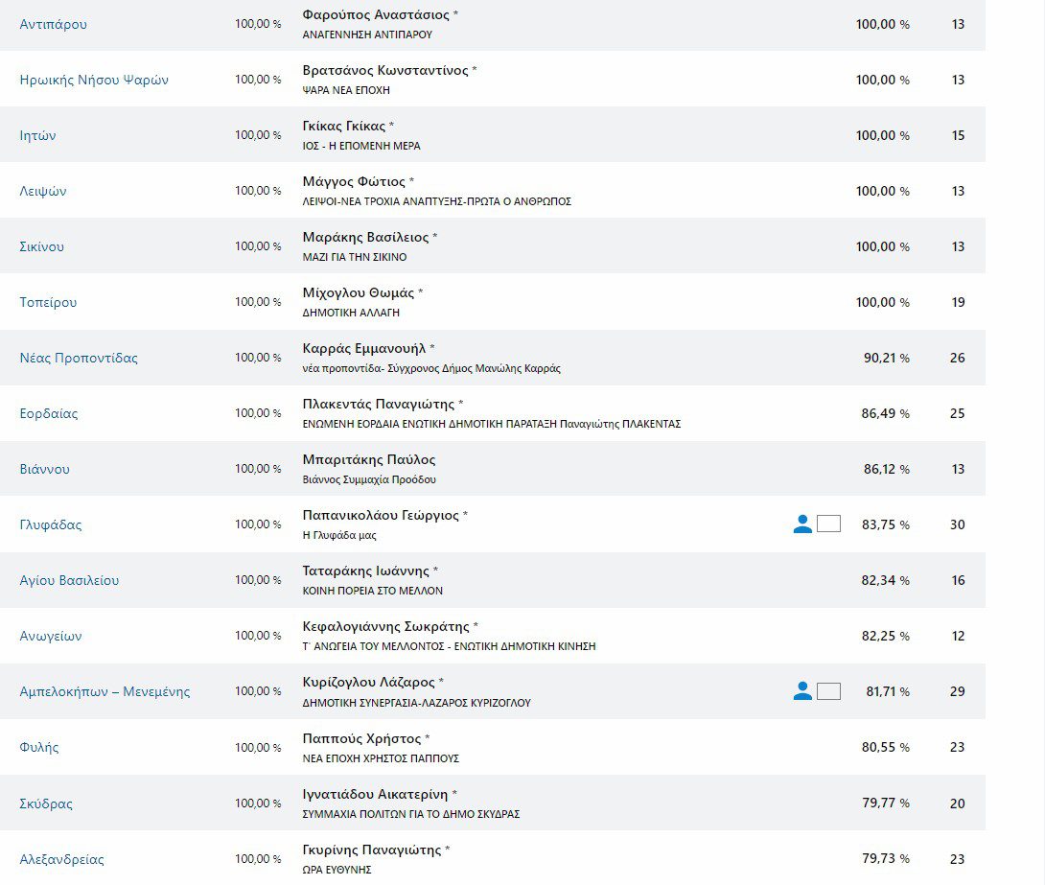Click the Αλεξανδρείας municipality link
This screenshot has height=885, width=1045.
(61, 859)
